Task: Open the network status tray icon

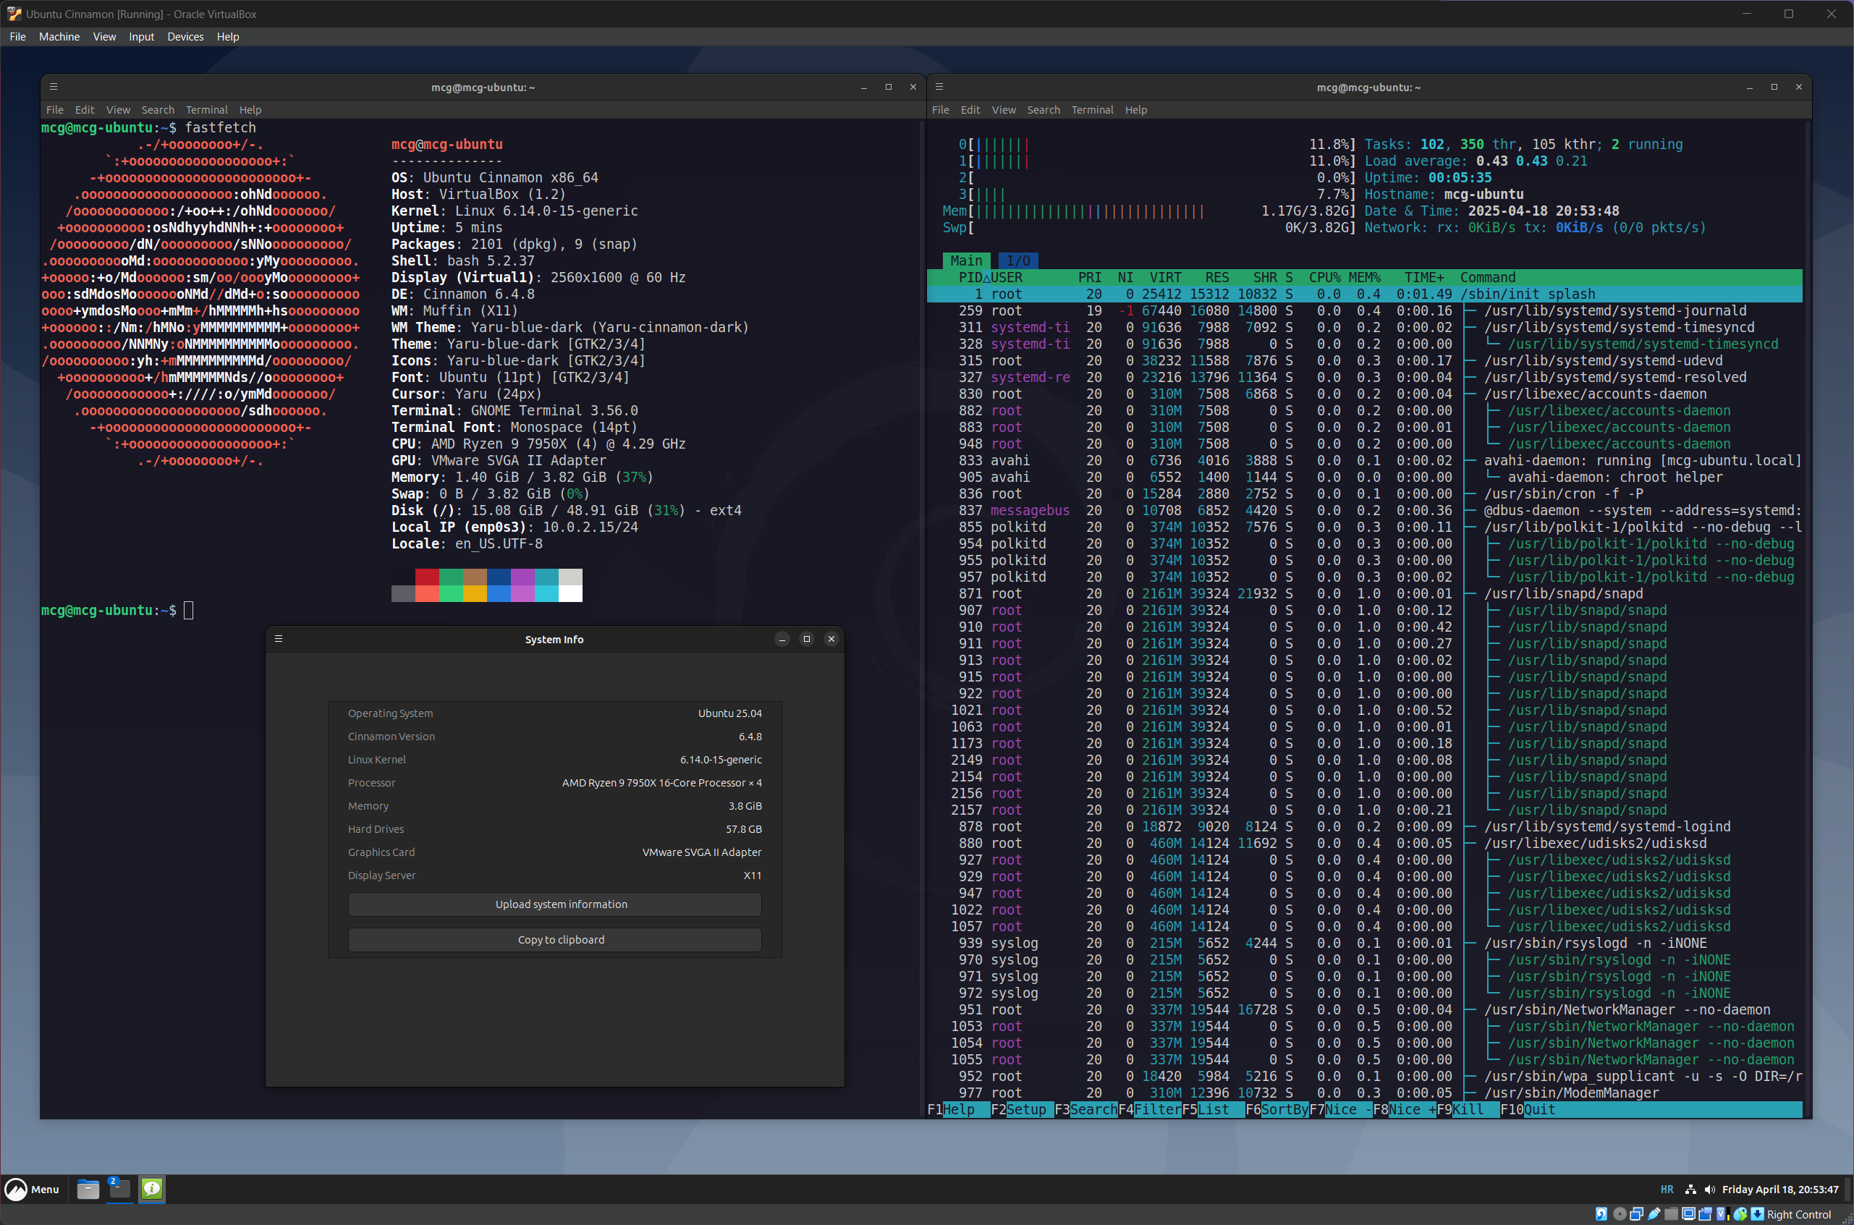Action: click(1690, 1189)
